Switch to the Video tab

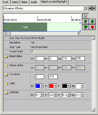click(24, 2)
